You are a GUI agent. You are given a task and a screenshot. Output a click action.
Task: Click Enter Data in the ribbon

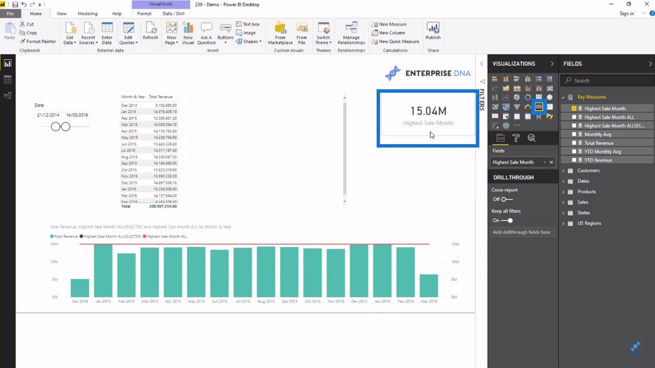point(107,33)
